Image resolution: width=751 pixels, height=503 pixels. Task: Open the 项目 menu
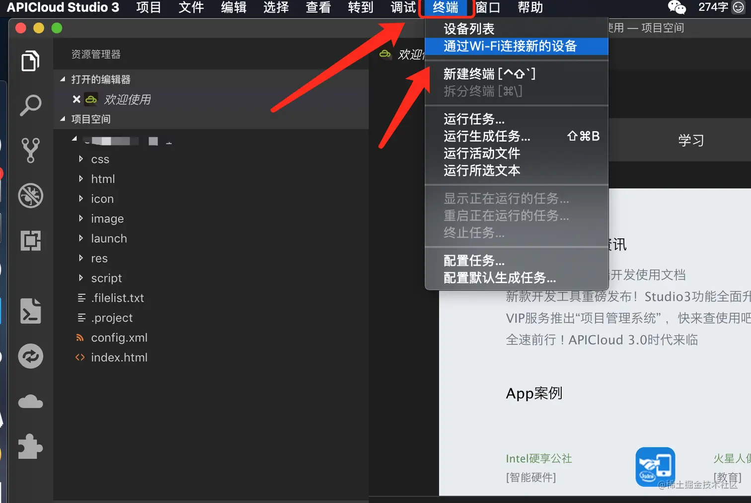[149, 7]
